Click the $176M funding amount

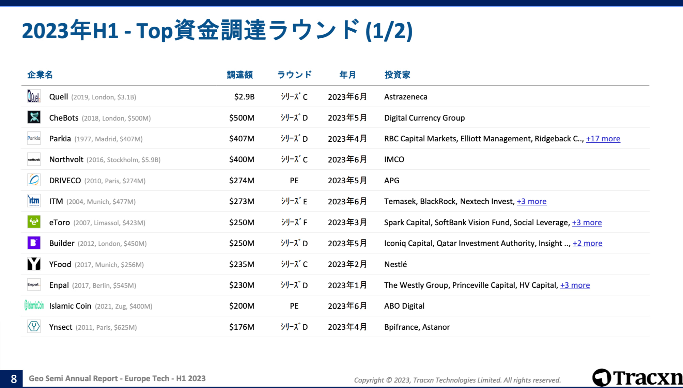[242, 327]
